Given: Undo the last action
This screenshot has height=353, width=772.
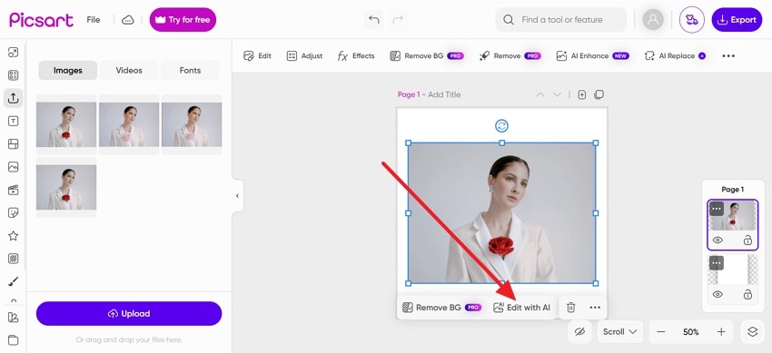Looking at the screenshot, I should tap(374, 20).
